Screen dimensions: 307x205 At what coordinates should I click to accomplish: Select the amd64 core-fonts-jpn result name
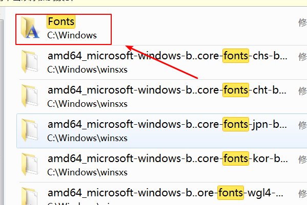168,124
